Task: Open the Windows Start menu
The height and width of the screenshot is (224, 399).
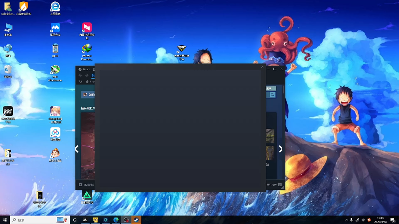Action: click(5, 220)
